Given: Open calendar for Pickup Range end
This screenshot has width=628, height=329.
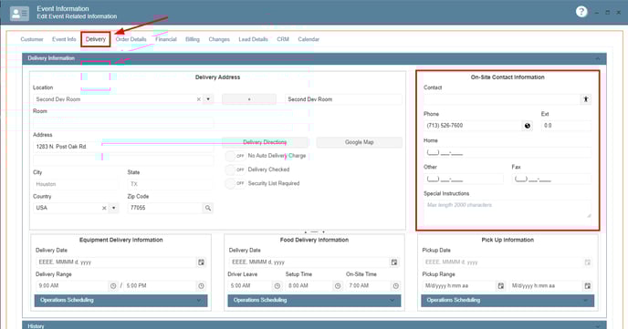Looking at the screenshot, I should tap(588, 286).
